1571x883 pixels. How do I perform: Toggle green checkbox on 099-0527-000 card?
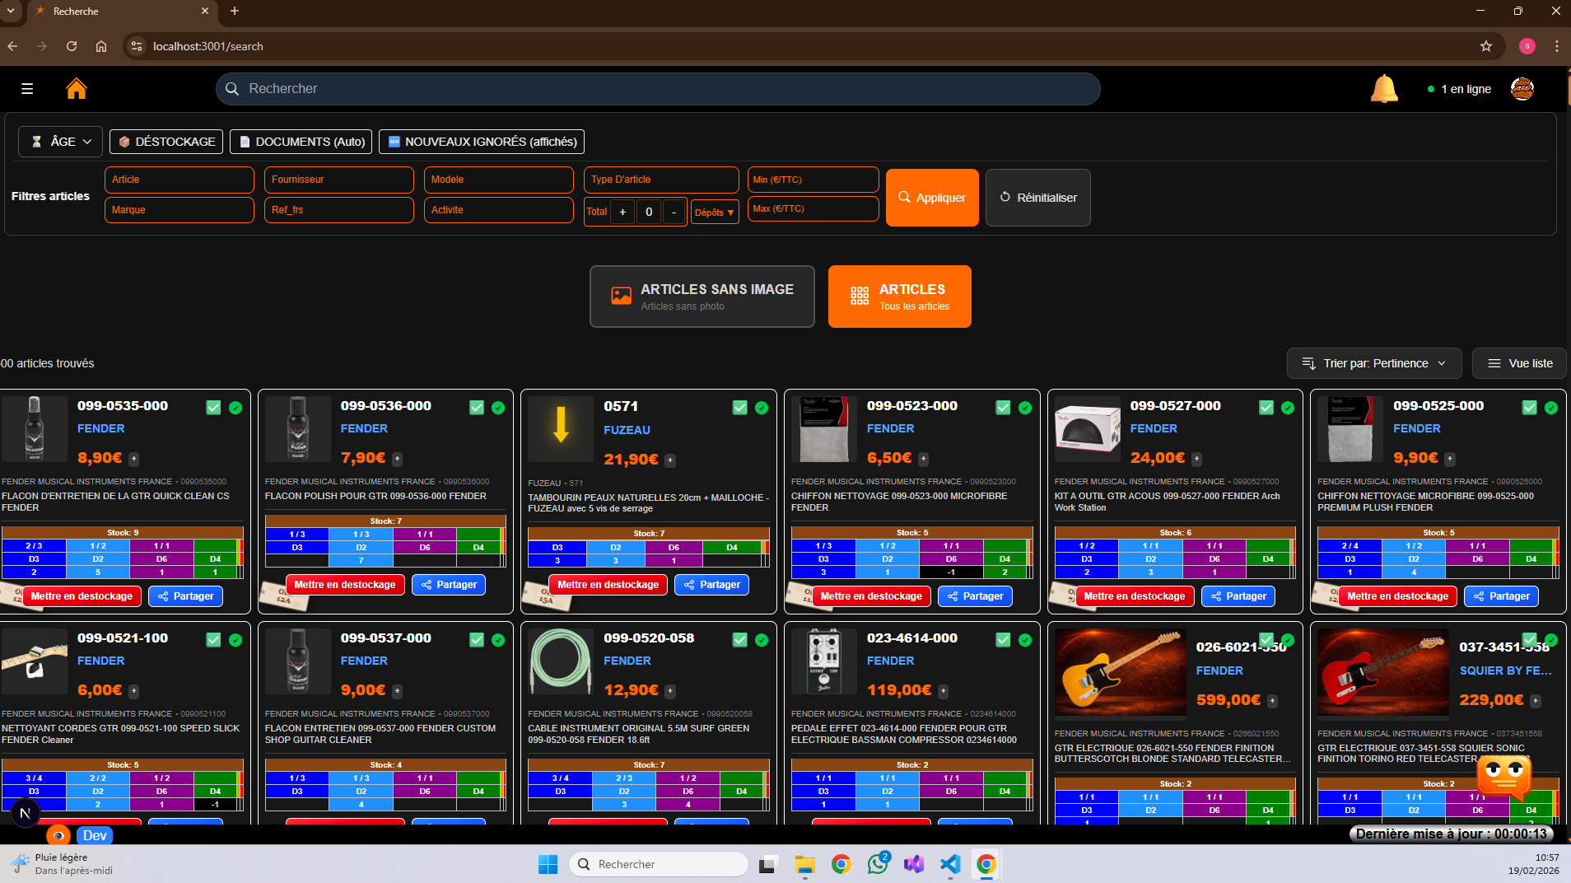(1266, 408)
